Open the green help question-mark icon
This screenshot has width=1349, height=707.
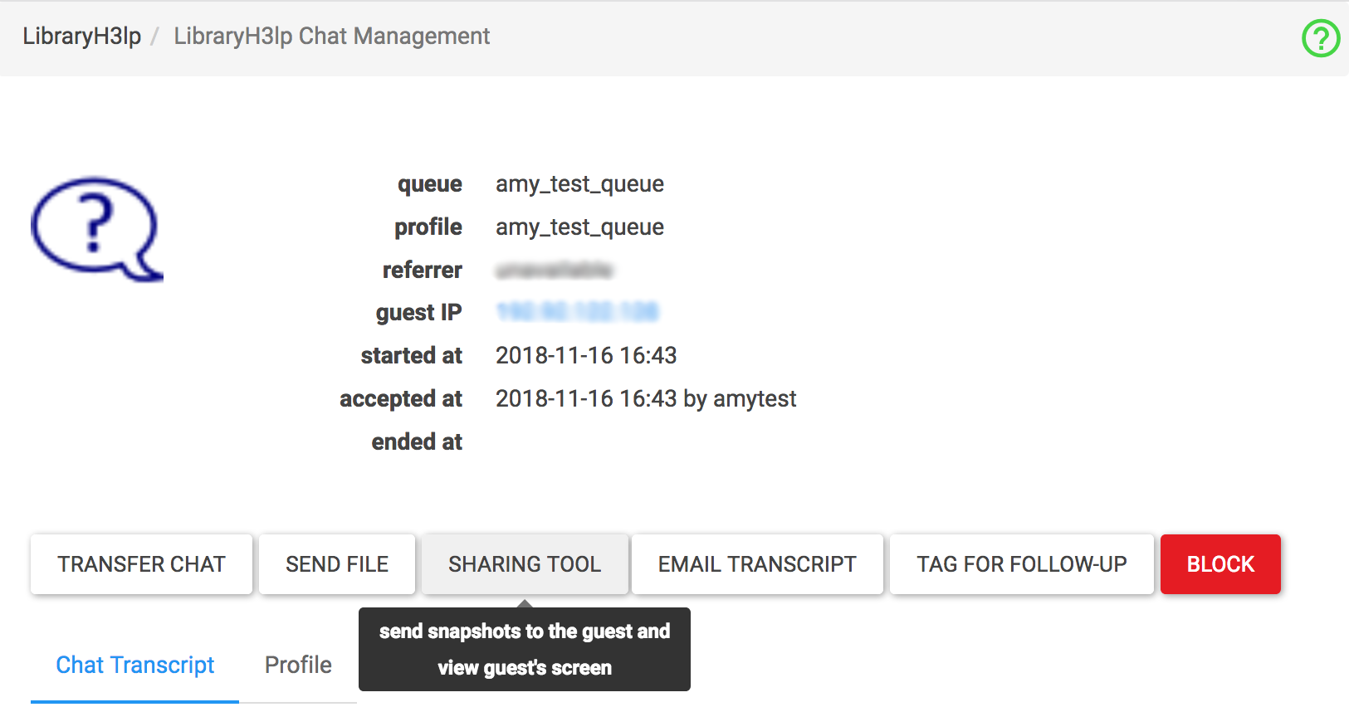(1321, 38)
